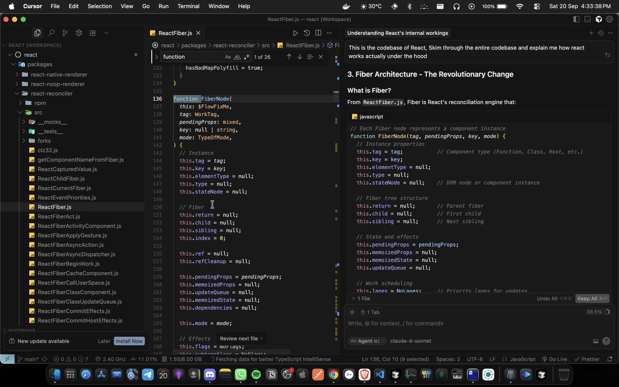The height and width of the screenshot is (387, 619).
Task: Open the Terminal menu
Action: pos(188,6)
